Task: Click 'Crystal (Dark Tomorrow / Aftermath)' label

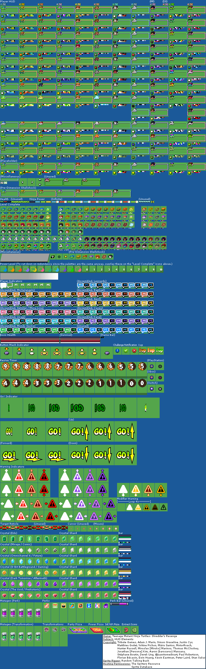Action: tap(24, 578)
